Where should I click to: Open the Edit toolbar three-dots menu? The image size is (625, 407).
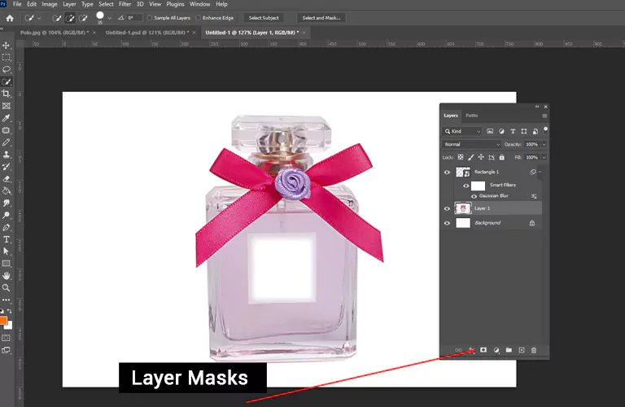click(6, 300)
